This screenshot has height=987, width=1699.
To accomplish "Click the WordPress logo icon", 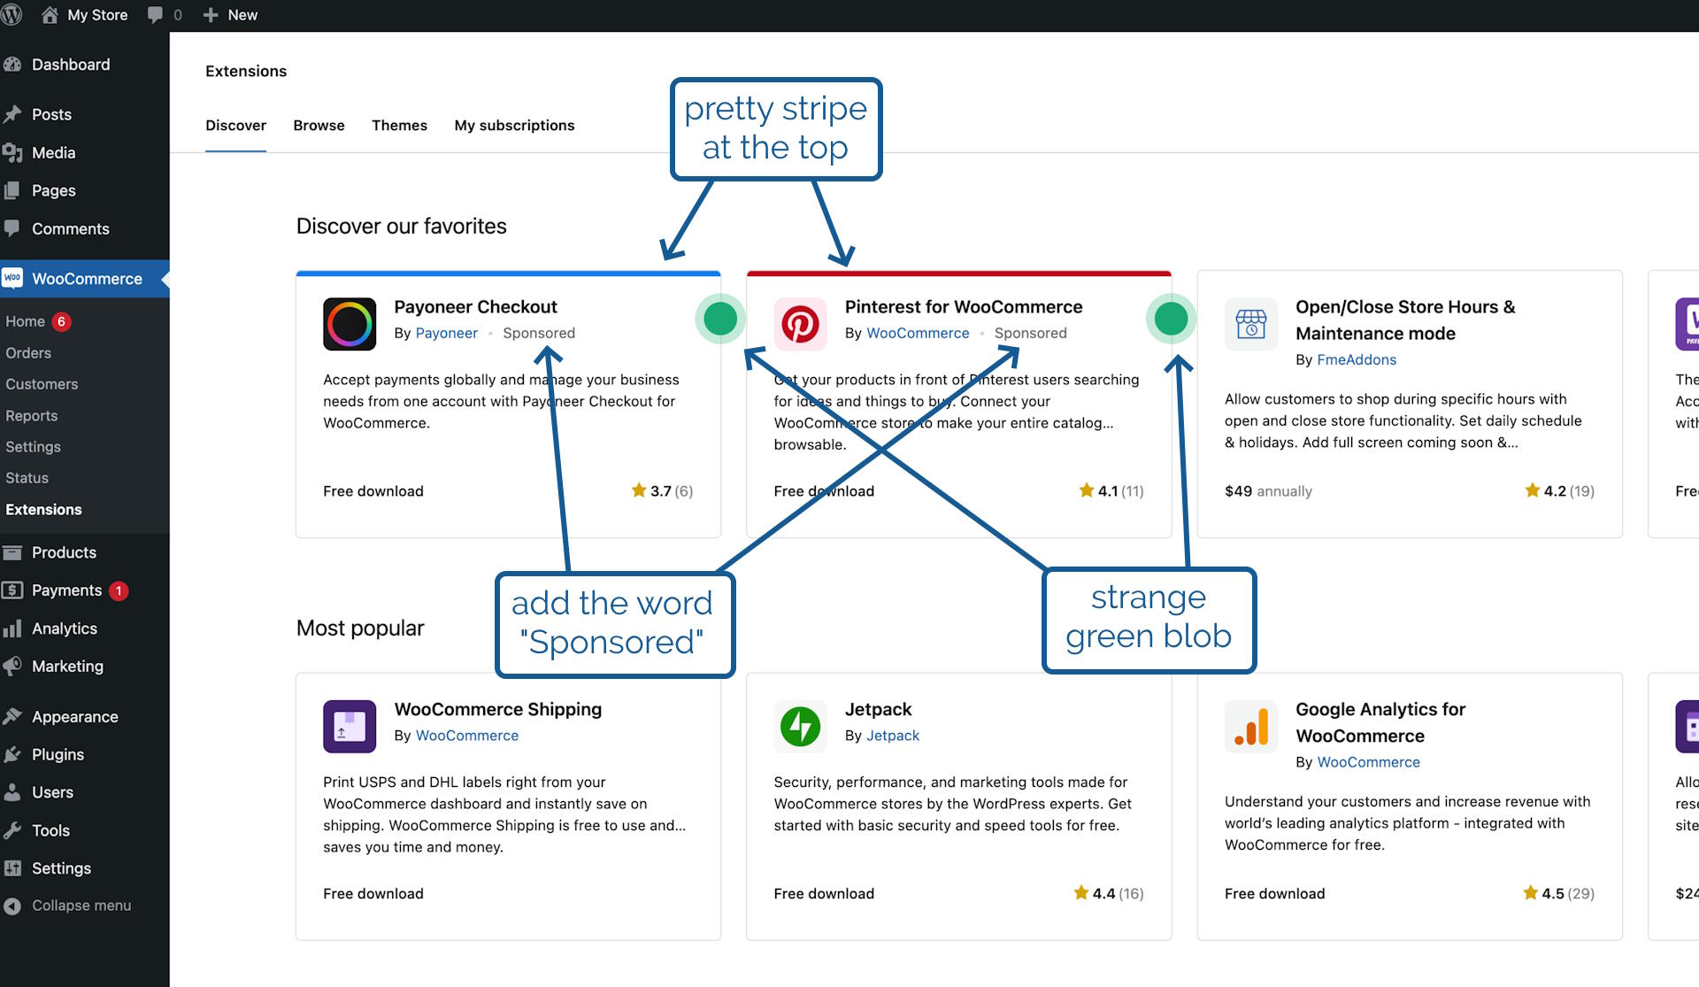I will point(12,15).
